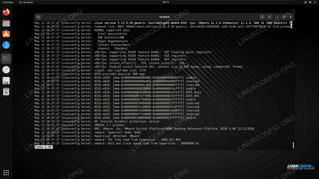Click the 'NX (Execute Disable) protection: active' line
Image resolution: width=319 pixels, height=179 pixels.
(97, 121)
